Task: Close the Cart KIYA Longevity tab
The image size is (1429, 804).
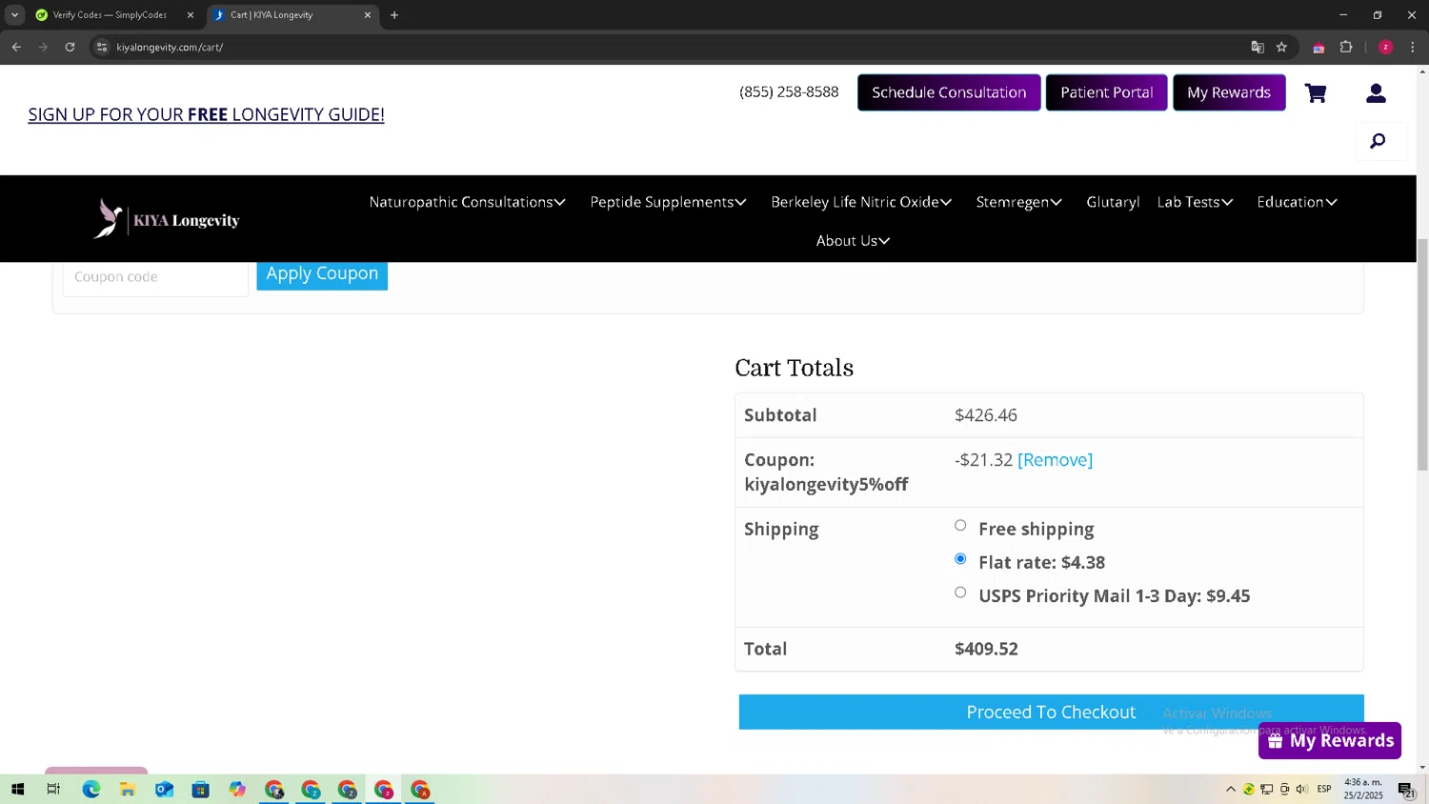Action: (x=368, y=15)
